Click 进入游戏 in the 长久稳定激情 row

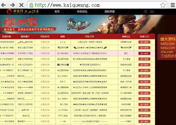[x=144, y=93]
